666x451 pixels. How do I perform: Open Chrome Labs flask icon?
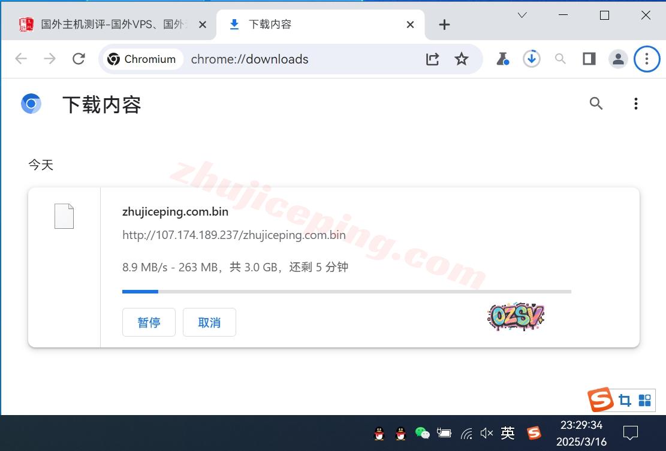pos(502,59)
